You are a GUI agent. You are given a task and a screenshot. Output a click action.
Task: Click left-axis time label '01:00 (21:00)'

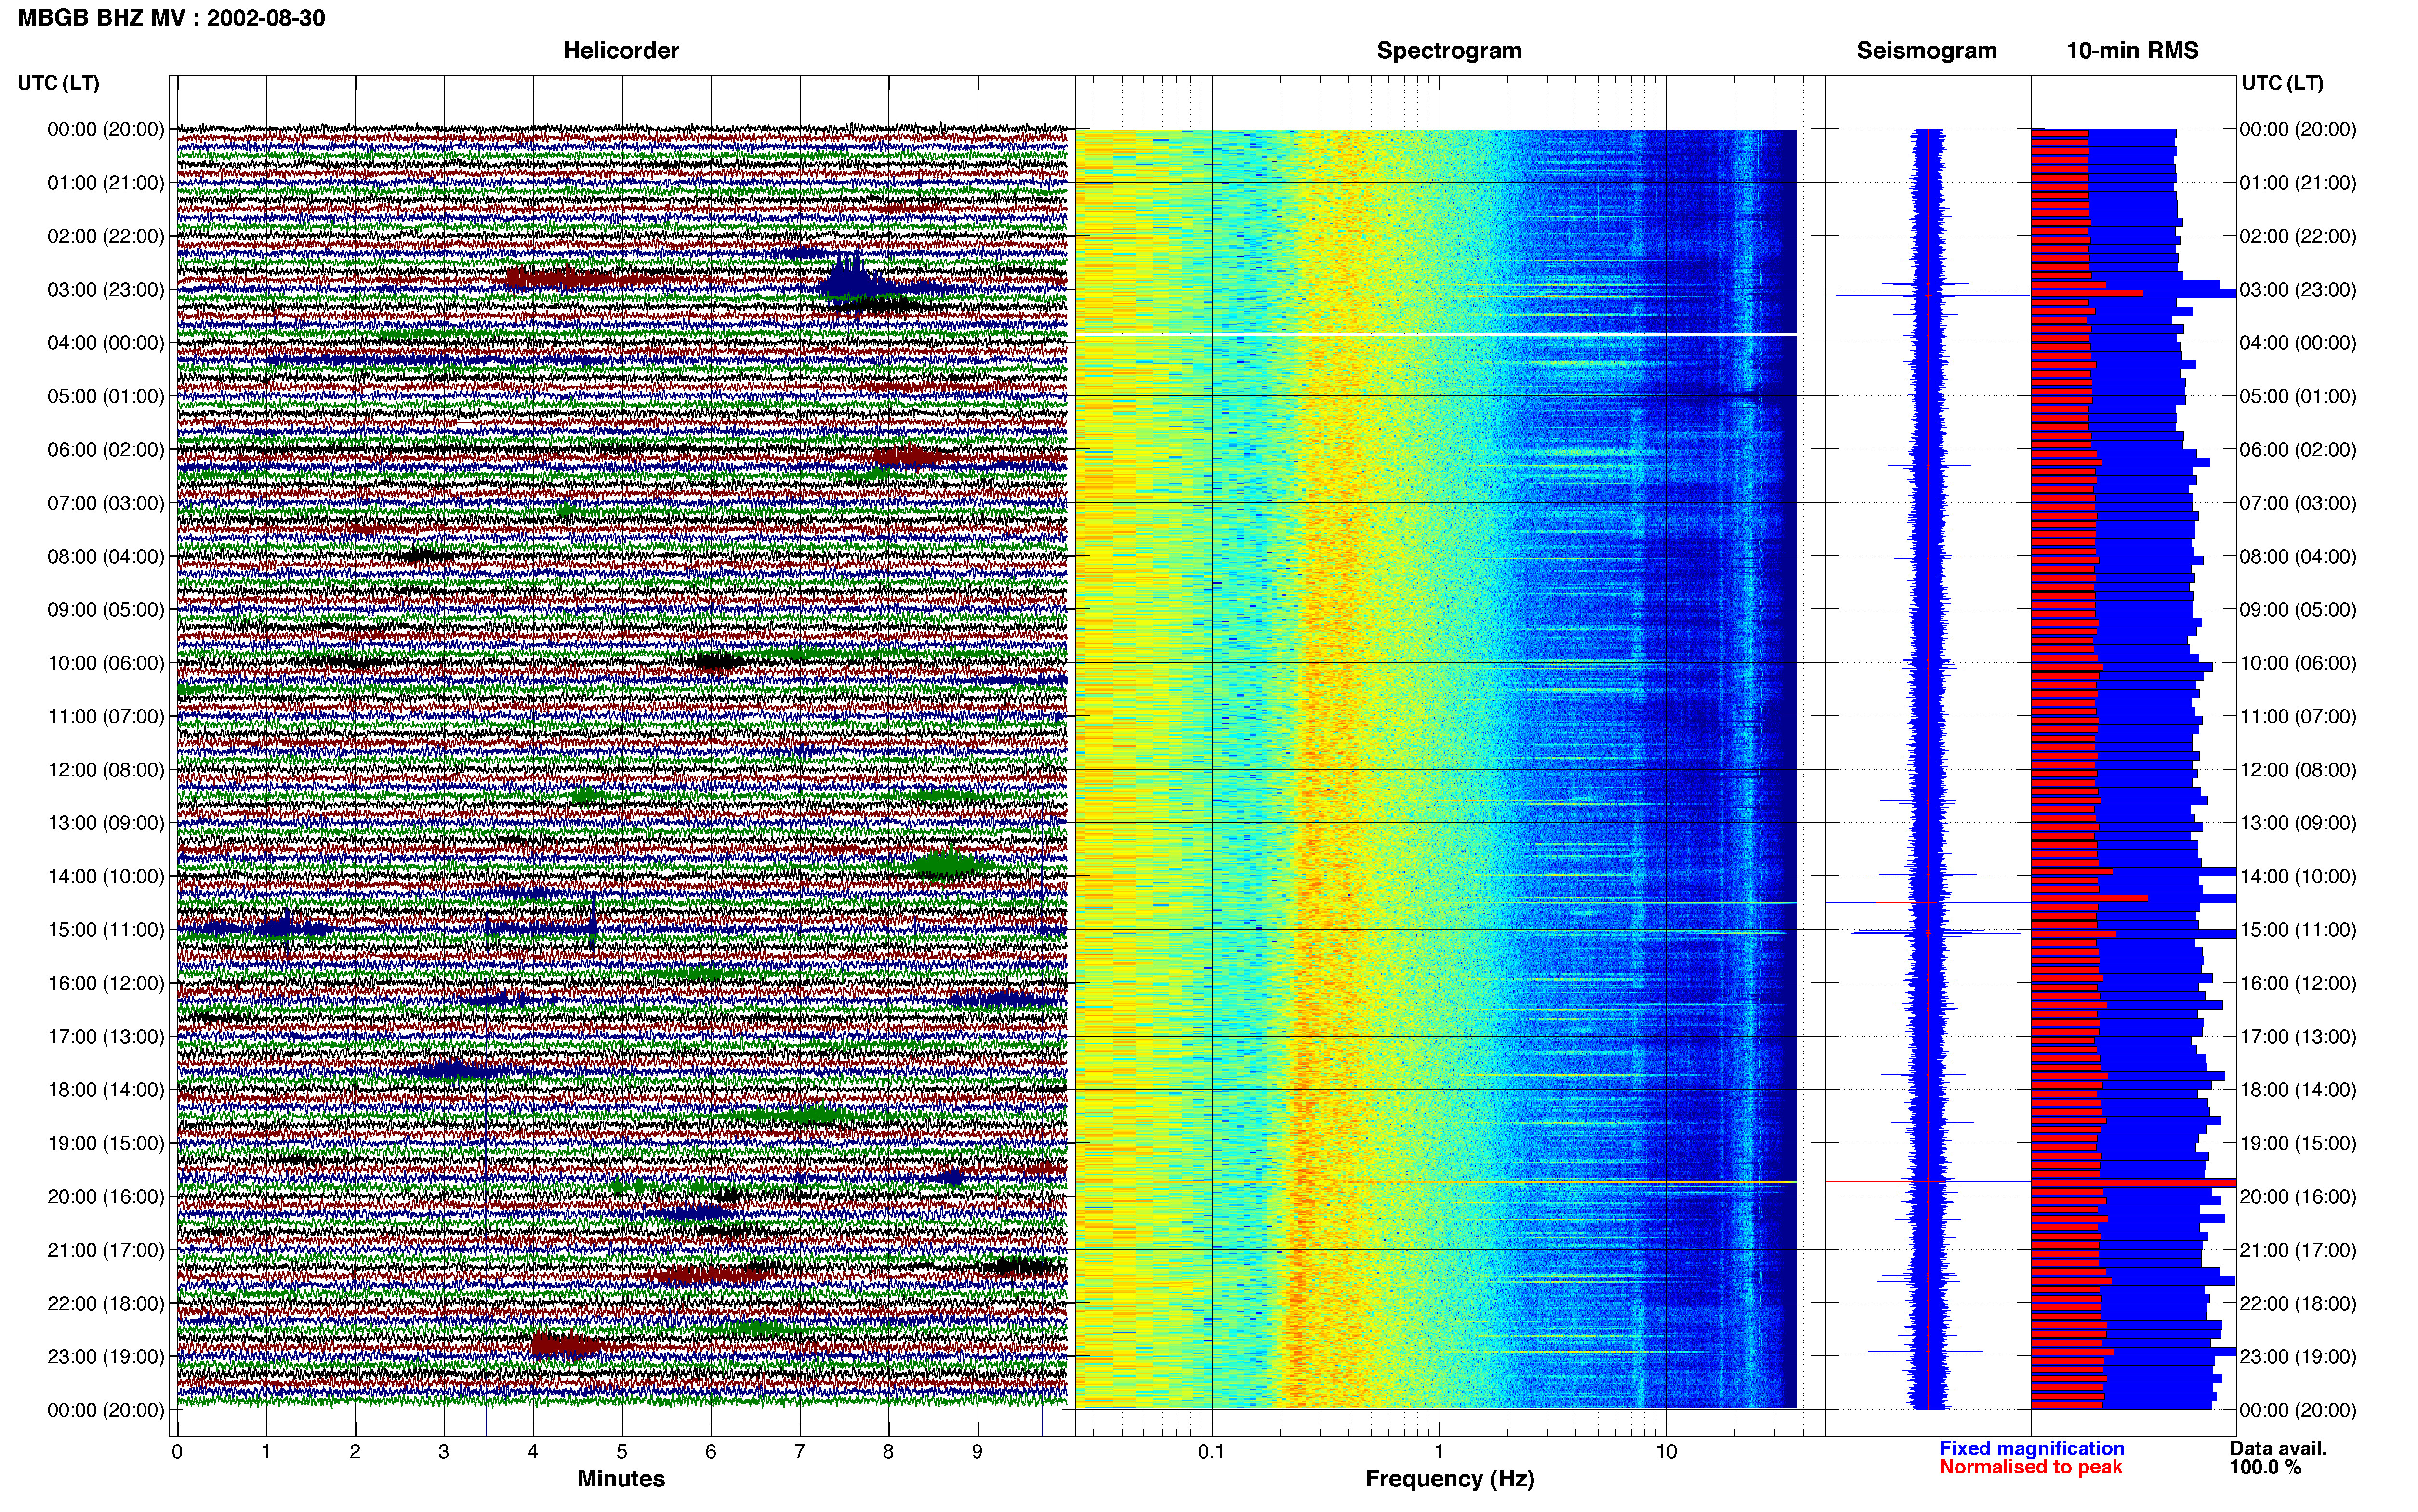click(106, 183)
